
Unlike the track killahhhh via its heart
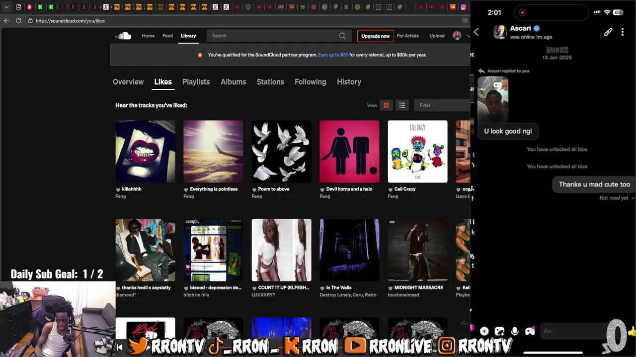tap(118, 189)
